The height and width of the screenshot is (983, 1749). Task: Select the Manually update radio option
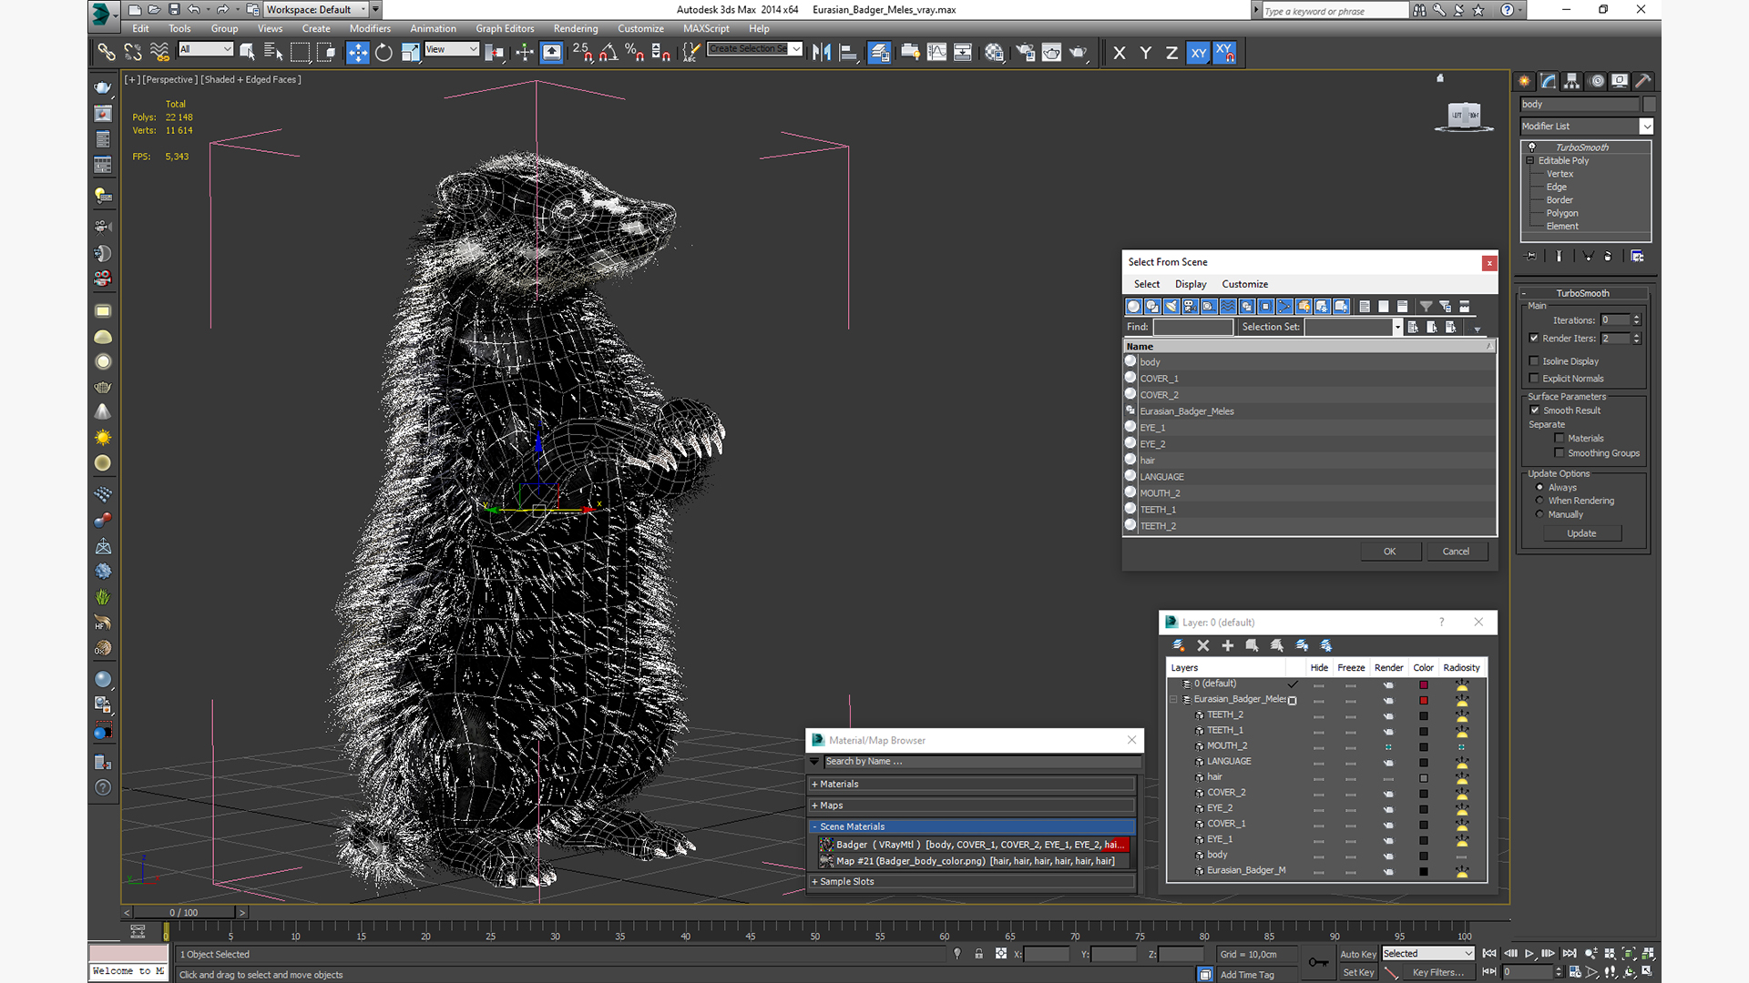pyautogui.click(x=1539, y=514)
